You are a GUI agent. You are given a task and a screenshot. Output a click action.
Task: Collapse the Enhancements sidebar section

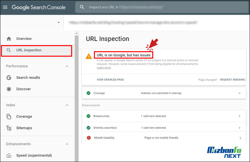[67, 144]
